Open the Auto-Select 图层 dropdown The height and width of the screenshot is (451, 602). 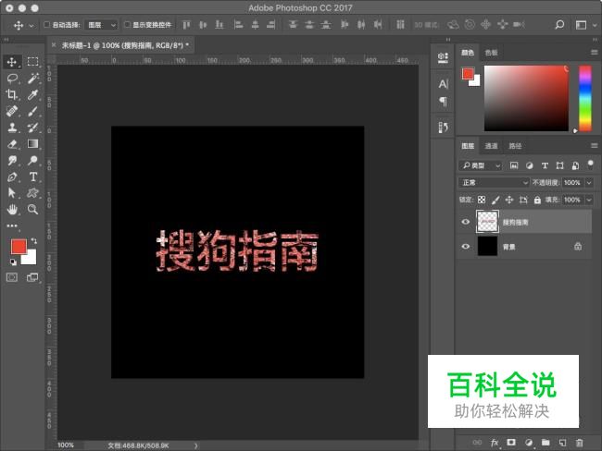tap(101, 25)
